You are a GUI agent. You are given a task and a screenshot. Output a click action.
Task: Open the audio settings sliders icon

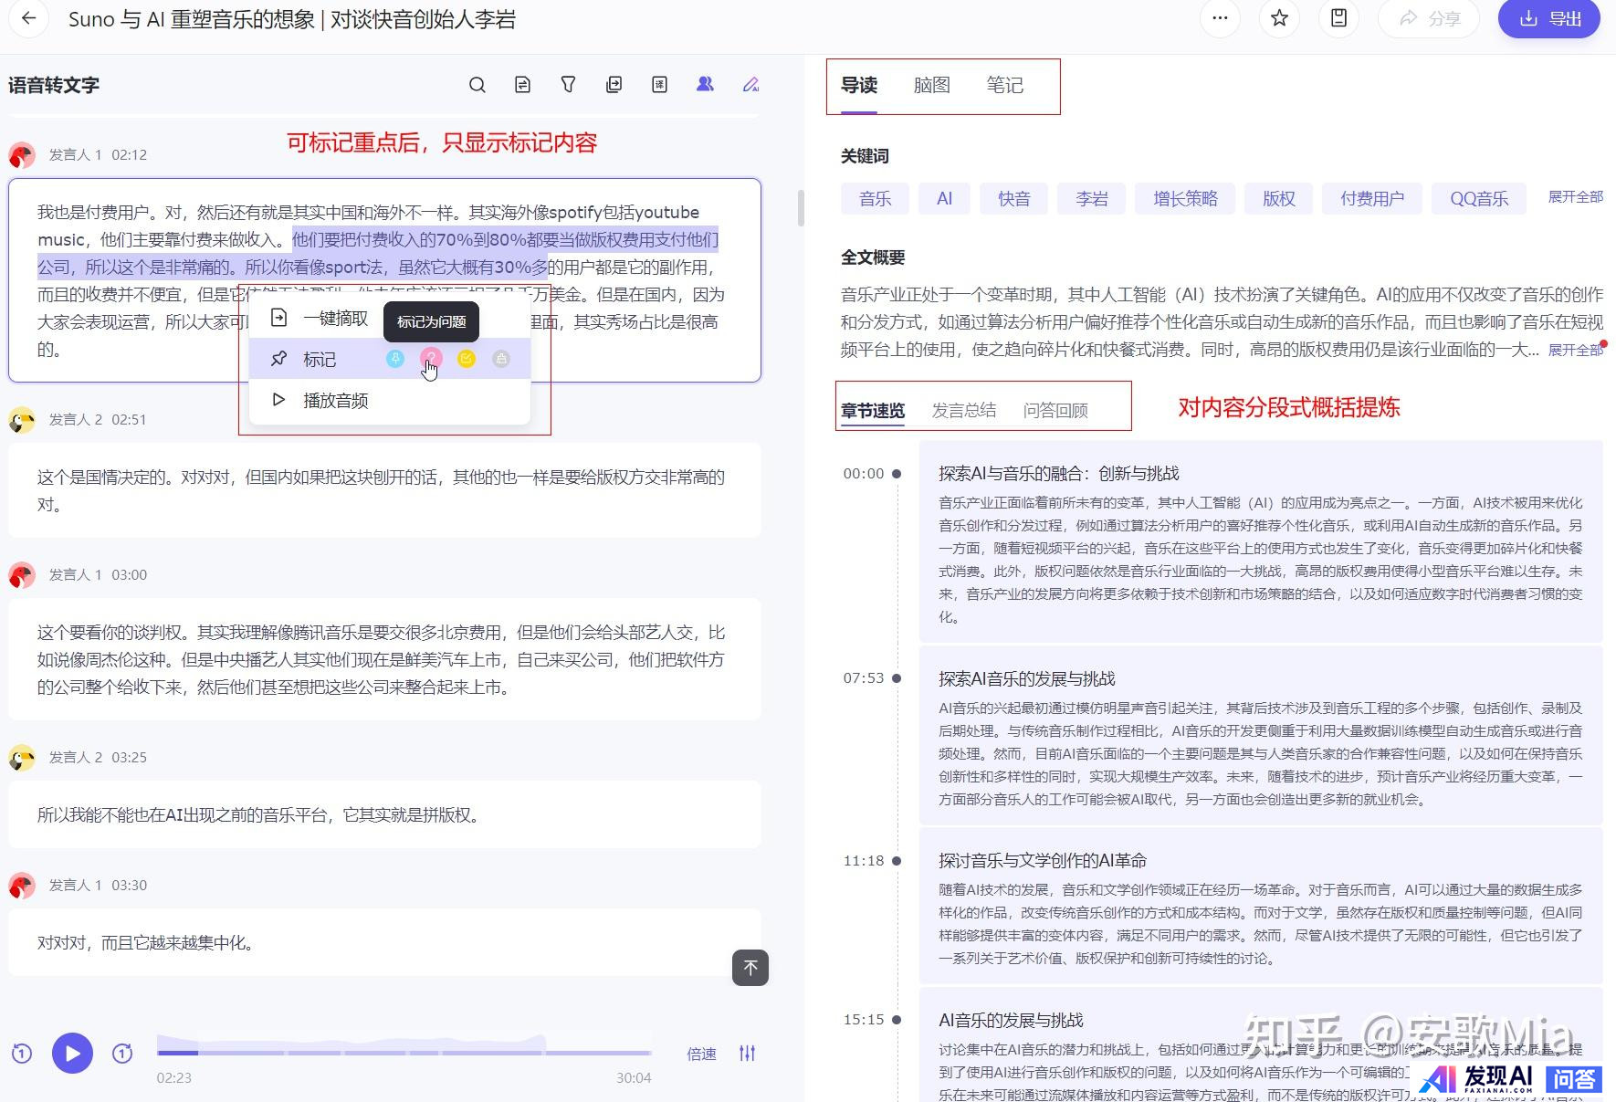point(748,1053)
